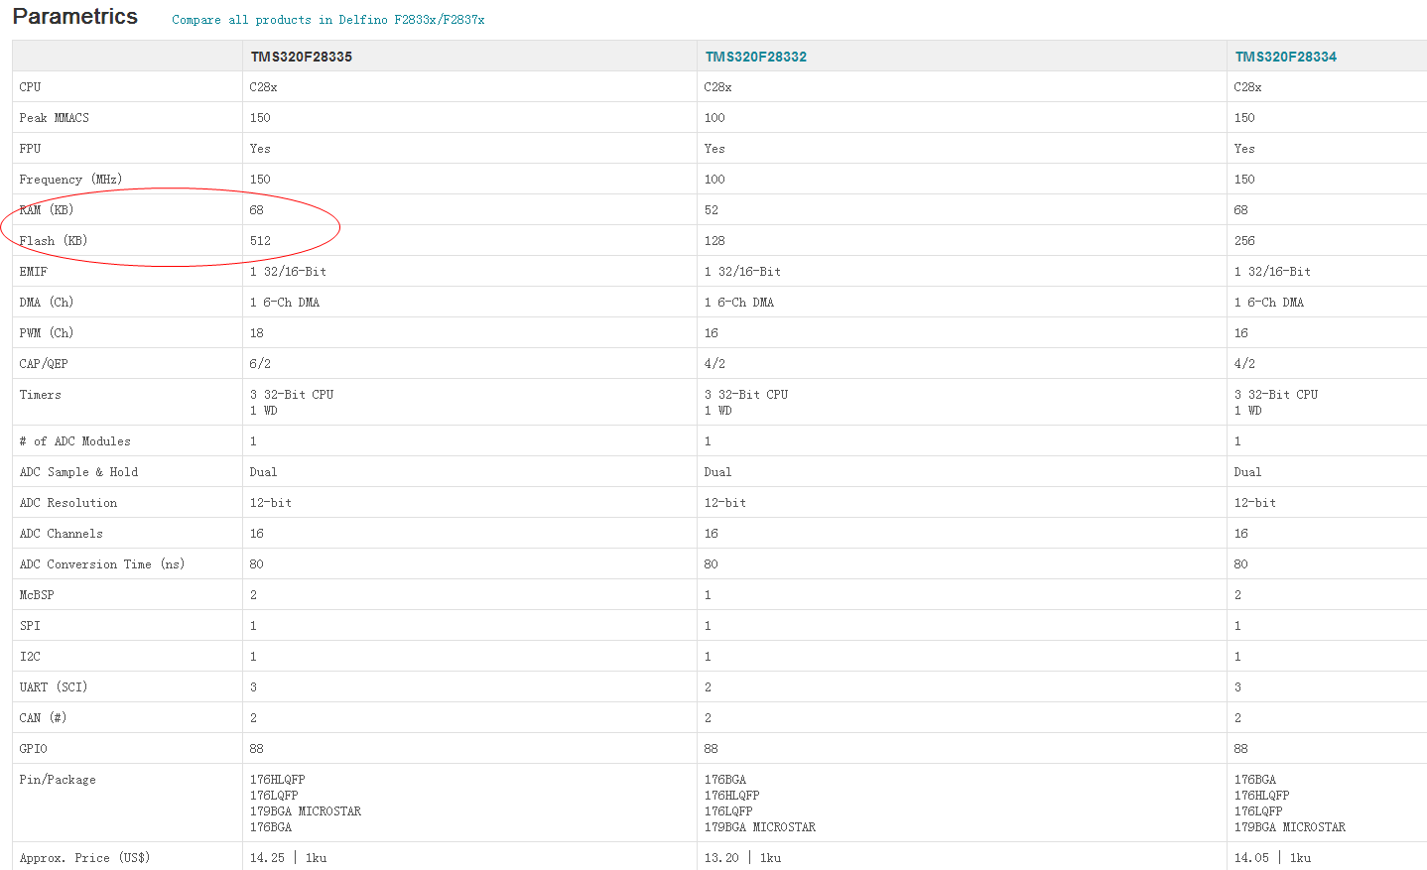Select GPIO value 88 for TMS320F28334
Screen dimensions: 1427x870
[x=1241, y=749]
